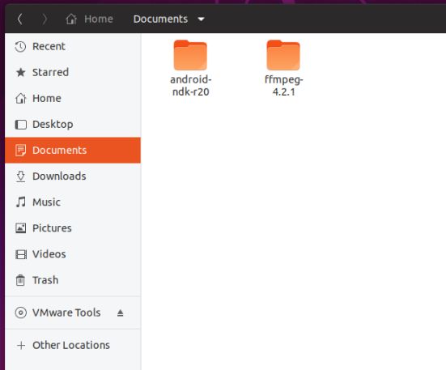The height and width of the screenshot is (370, 446).
Task: Open the Desktop sidebar entry
Action: [x=73, y=125]
